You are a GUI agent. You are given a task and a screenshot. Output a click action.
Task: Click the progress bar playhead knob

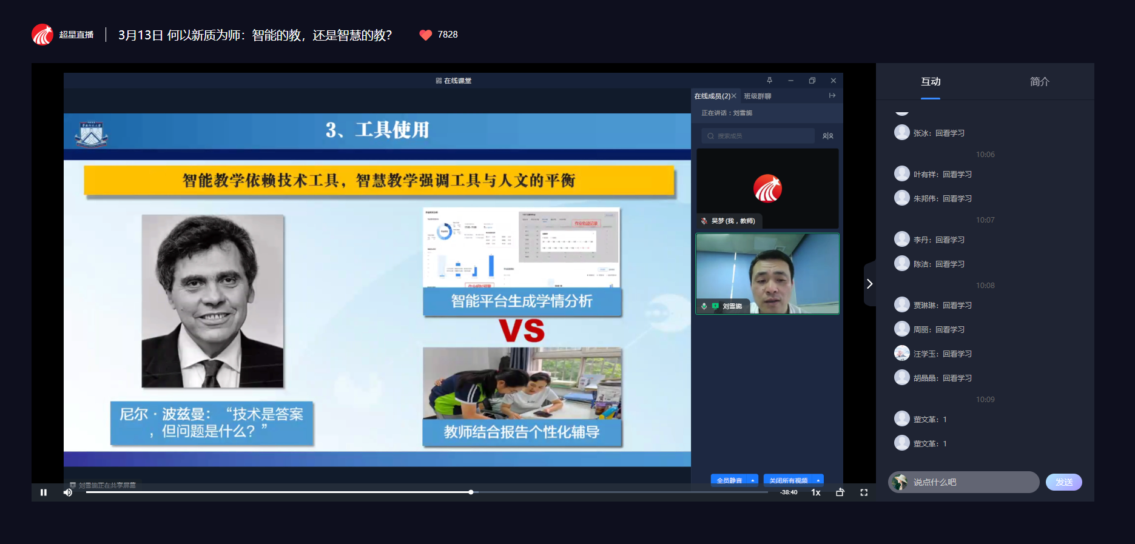click(x=471, y=492)
